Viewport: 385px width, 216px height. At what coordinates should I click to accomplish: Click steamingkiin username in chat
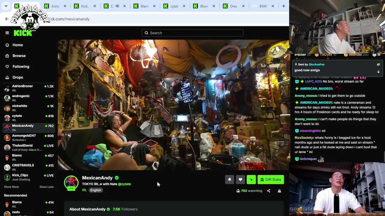coord(310,131)
